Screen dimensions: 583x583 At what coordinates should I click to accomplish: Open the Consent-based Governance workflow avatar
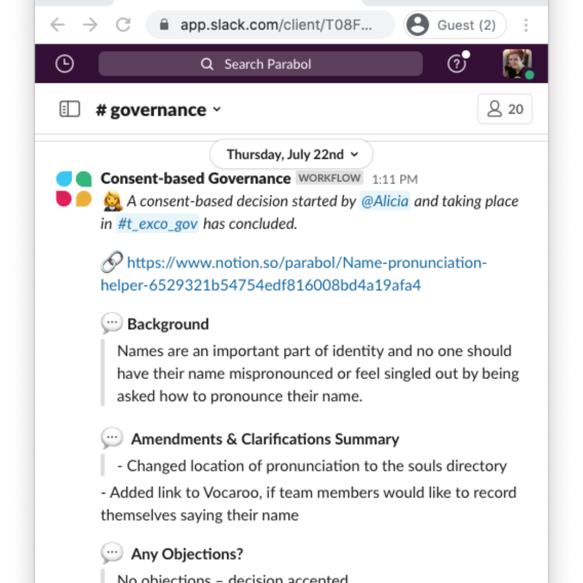74,189
